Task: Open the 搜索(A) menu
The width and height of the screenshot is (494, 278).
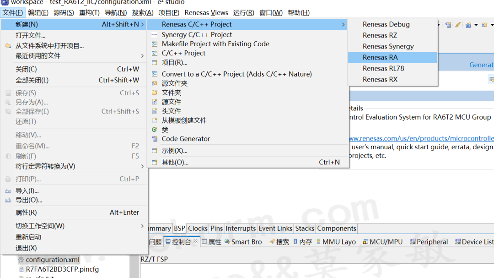Action: [x=142, y=13]
